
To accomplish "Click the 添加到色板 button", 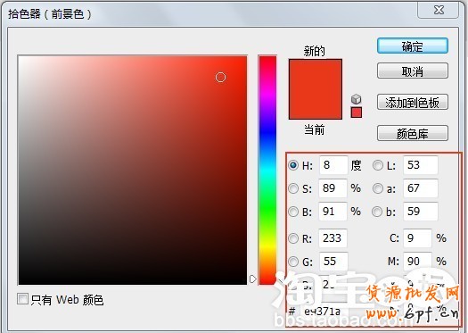I will [413, 103].
